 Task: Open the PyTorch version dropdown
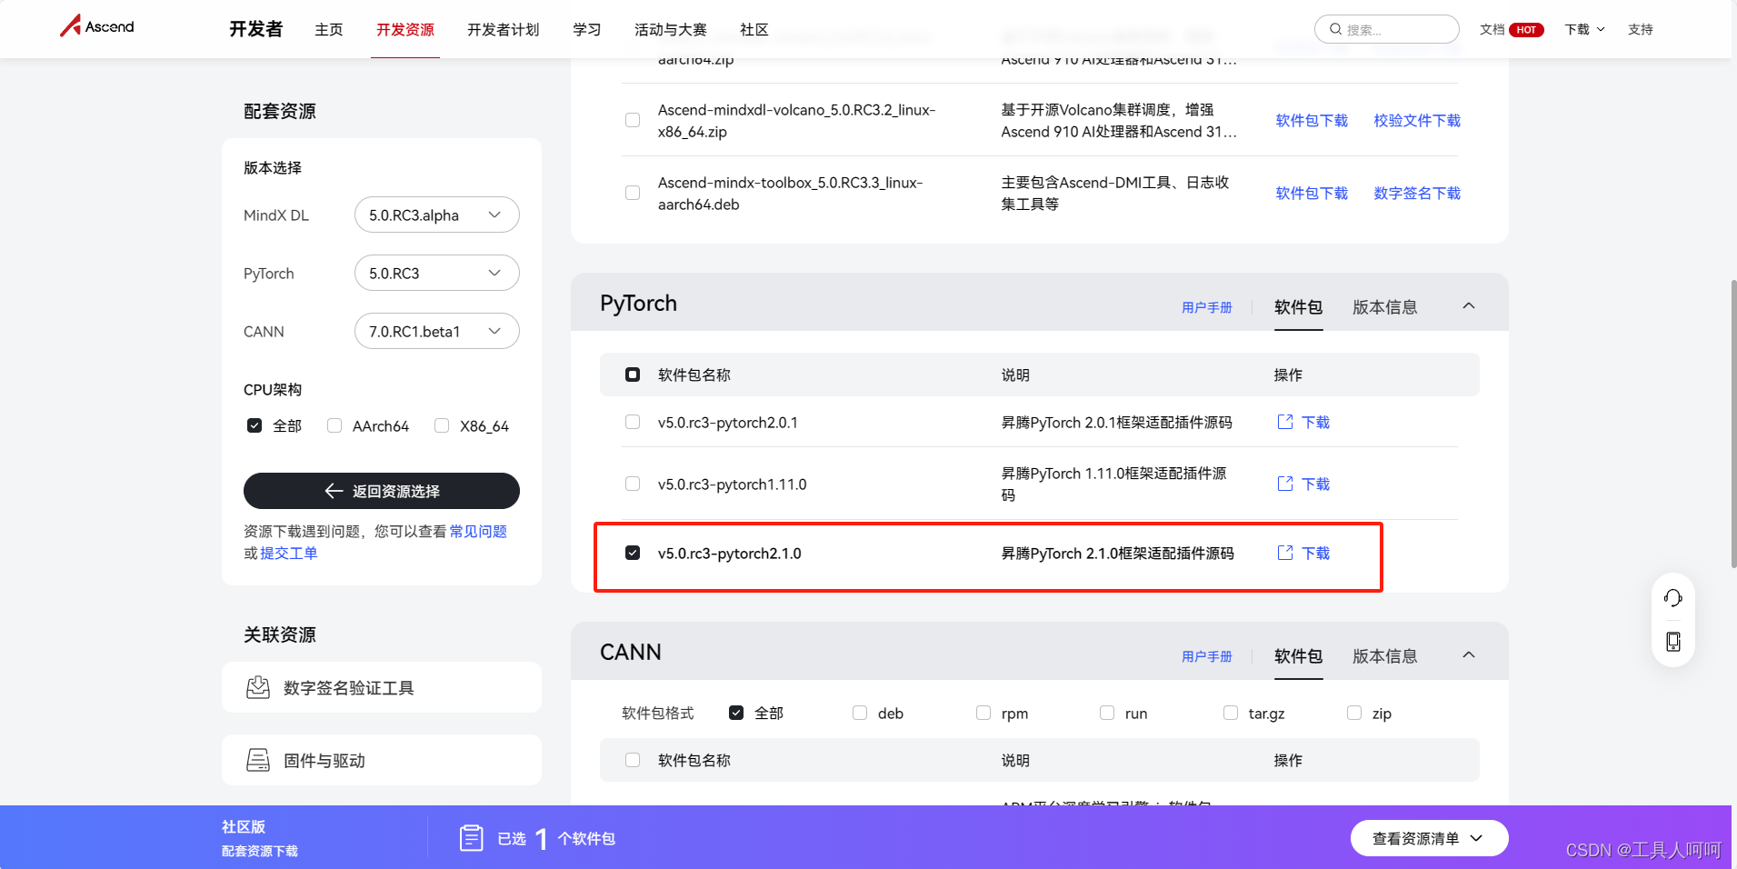click(x=436, y=273)
